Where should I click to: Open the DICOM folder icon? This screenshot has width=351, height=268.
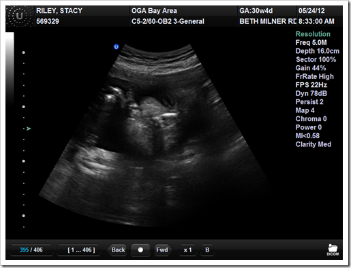click(x=333, y=250)
